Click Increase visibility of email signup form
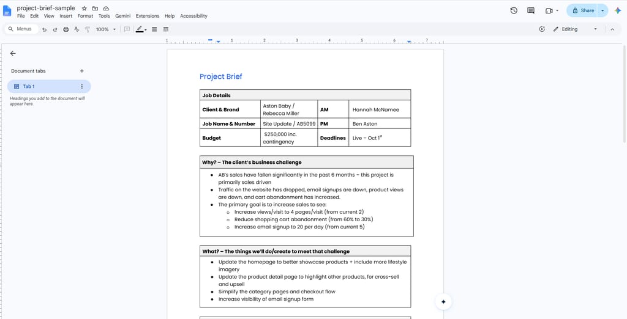Screen dimensions: 627x319 [266, 299]
